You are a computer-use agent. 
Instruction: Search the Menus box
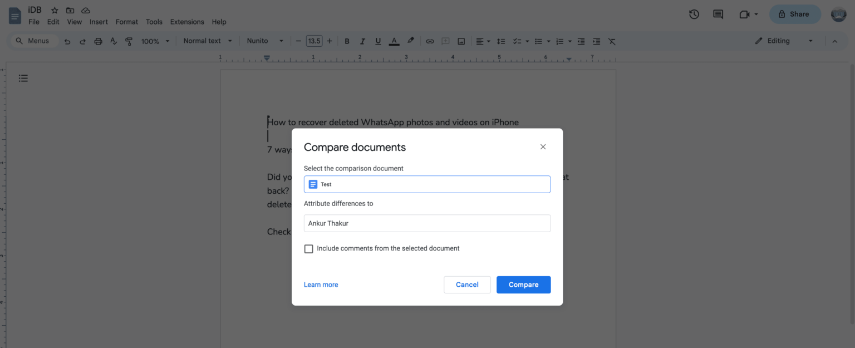(35, 41)
